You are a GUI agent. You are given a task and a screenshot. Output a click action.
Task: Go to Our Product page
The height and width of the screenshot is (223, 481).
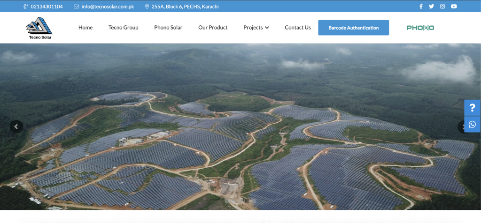coord(213,28)
